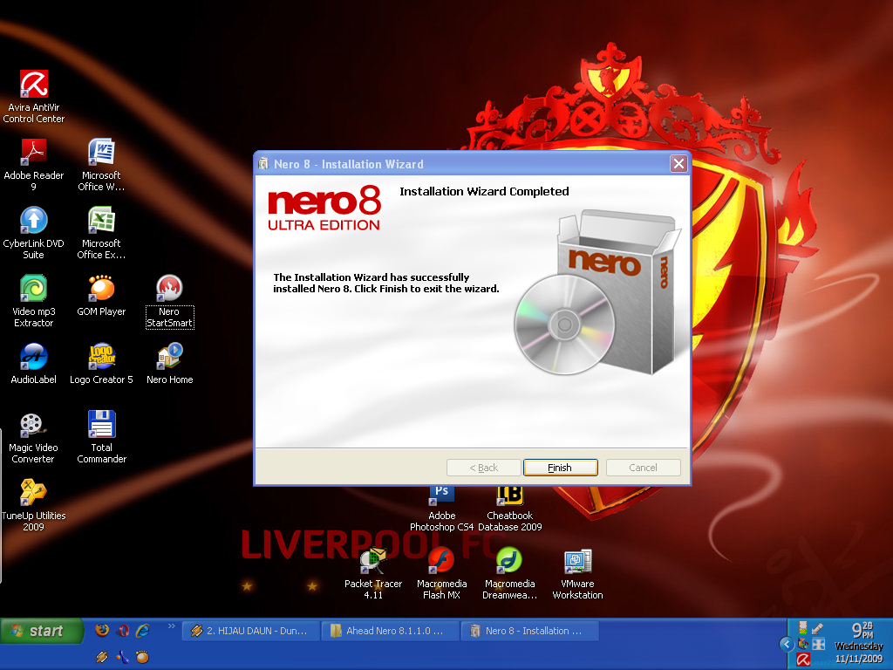Select the Adobe Photoshop CS4 shortcut
The image size is (893, 670).
(x=441, y=509)
